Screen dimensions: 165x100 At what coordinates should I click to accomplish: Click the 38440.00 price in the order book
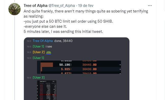tap(89, 65)
